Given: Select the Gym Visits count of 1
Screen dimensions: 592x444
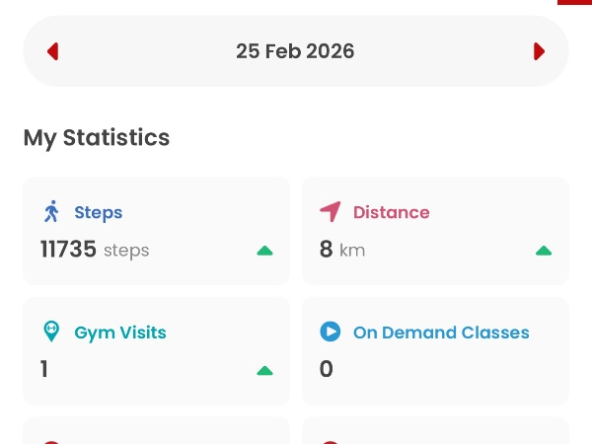Looking at the screenshot, I should click(x=44, y=369).
